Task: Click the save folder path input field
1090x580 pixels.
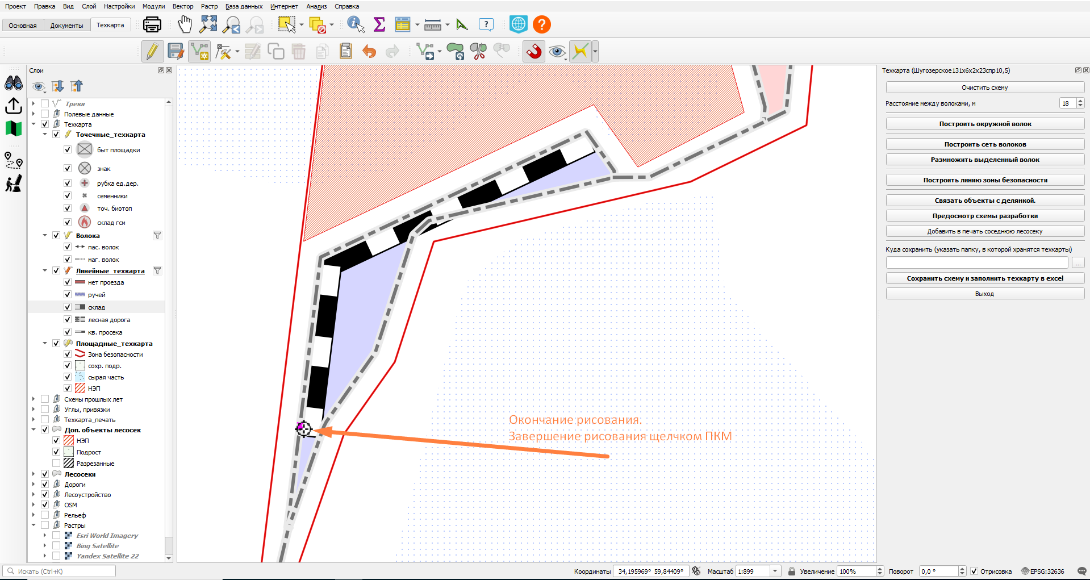Action: (977, 262)
